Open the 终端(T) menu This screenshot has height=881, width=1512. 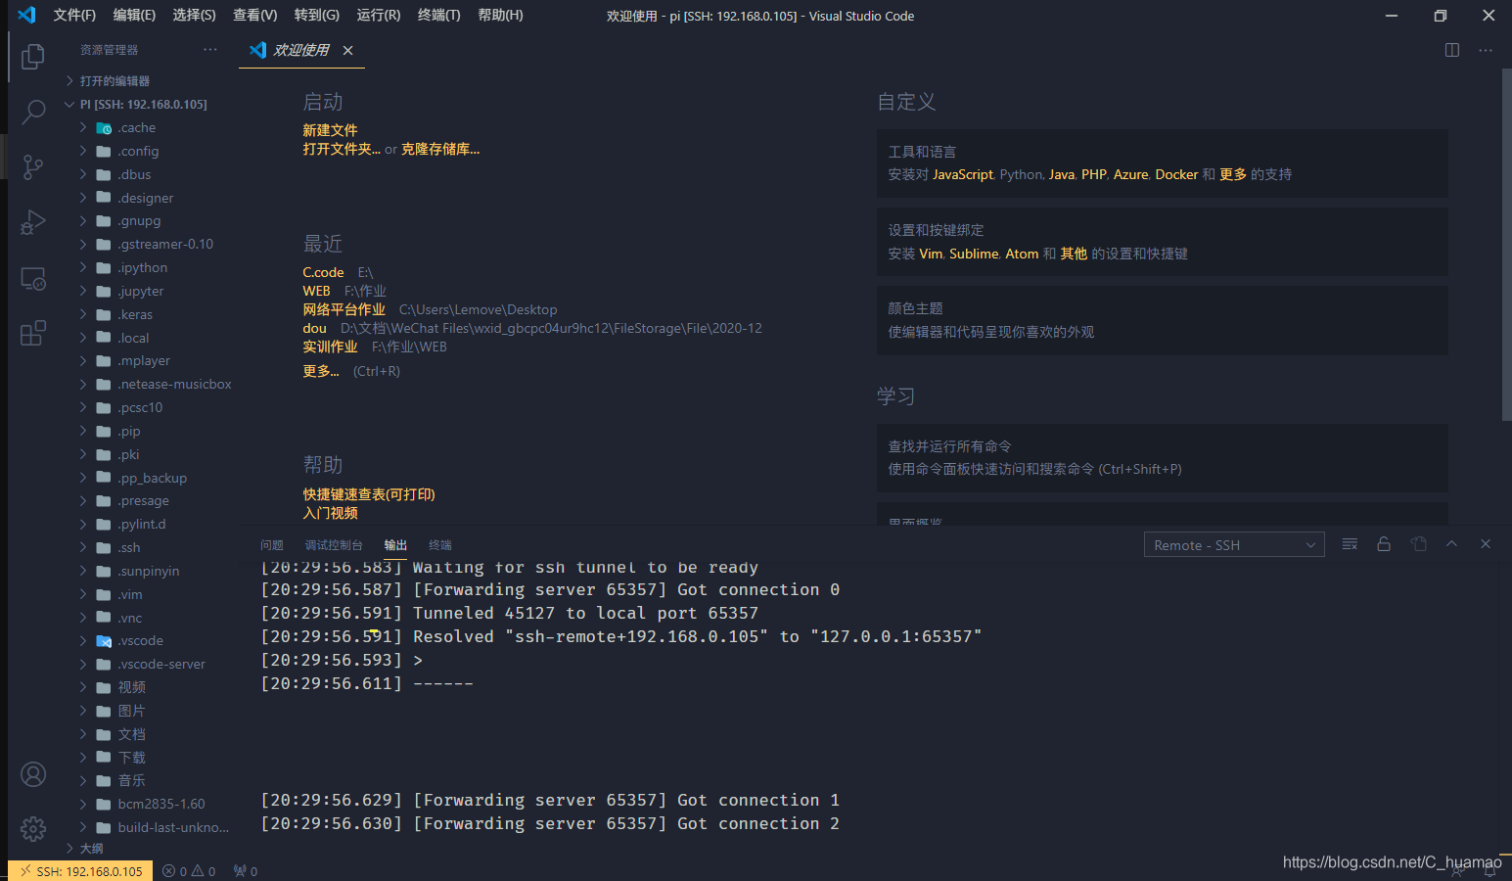pyautogui.click(x=438, y=15)
